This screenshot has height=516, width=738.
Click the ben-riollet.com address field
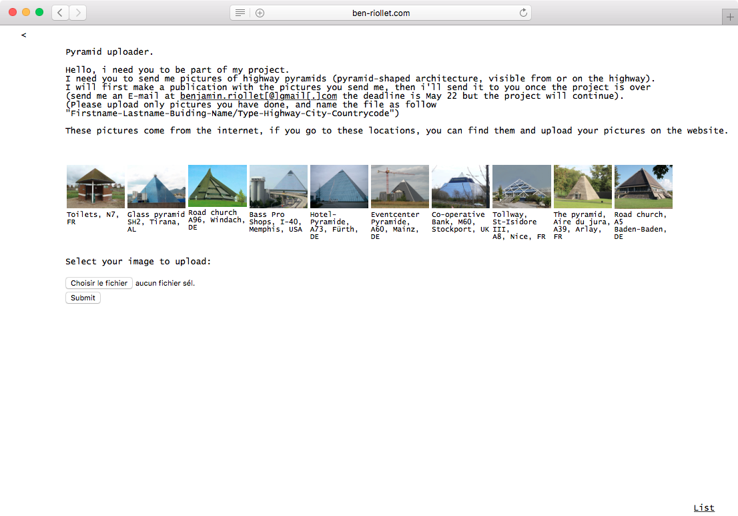click(x=381, y=13)
